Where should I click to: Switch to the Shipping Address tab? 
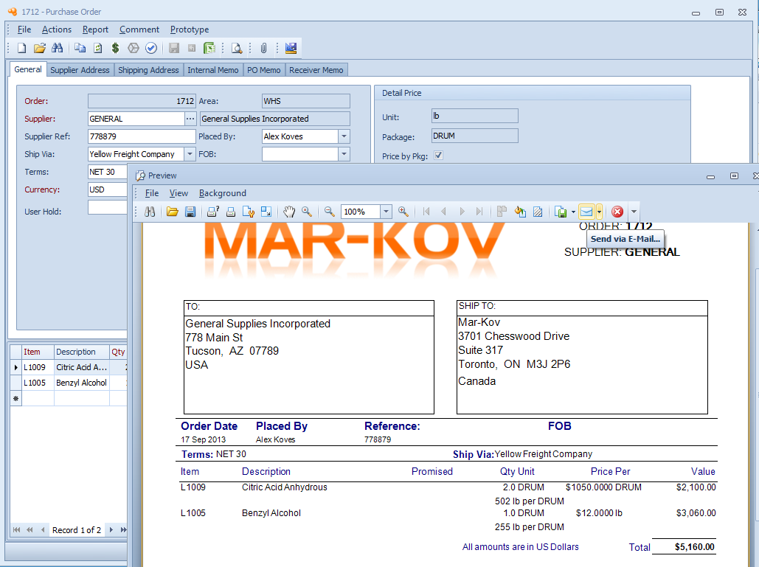click(148, 70)
